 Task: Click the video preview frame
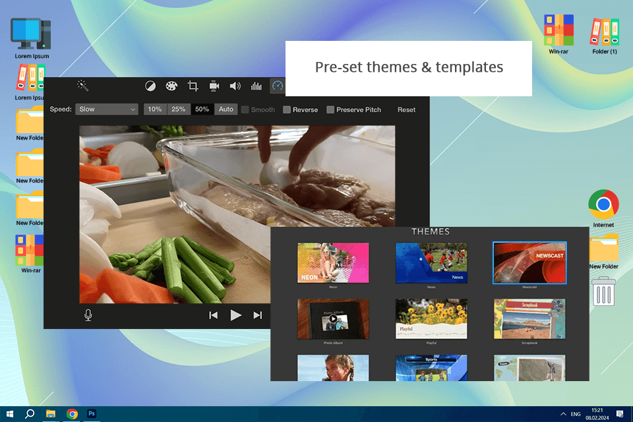[x=237, y=214]
